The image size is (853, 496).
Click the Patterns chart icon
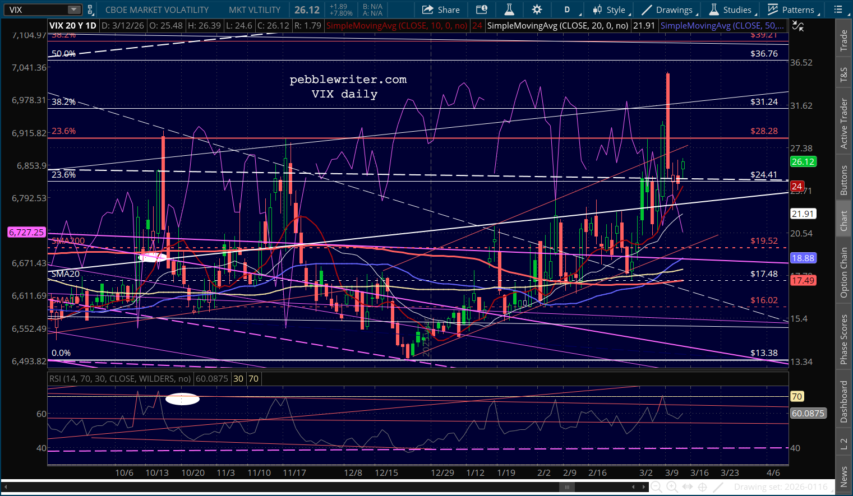tap(773, 10)
